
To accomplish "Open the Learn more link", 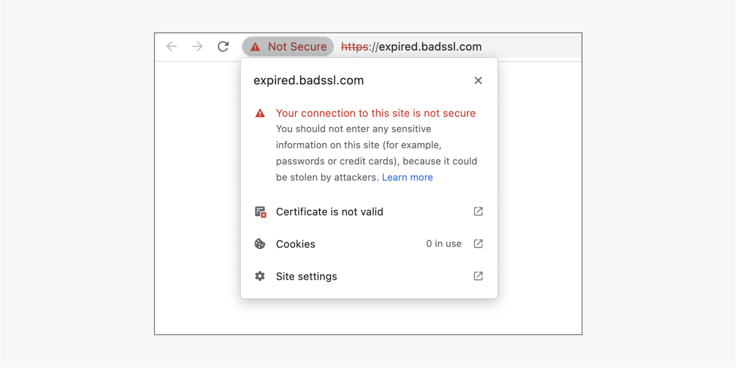I will click(407, 177).
